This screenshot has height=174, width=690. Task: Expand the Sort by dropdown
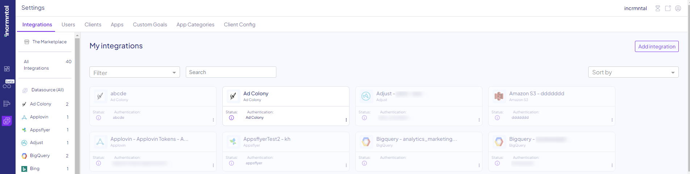(x=633, y=72)
